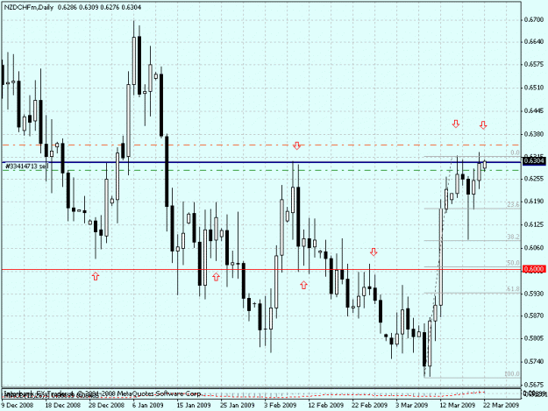This screenshot has width=548, height=411.
Task: Click the '#33414713 sell' order label
Action: tap(26, 167)
